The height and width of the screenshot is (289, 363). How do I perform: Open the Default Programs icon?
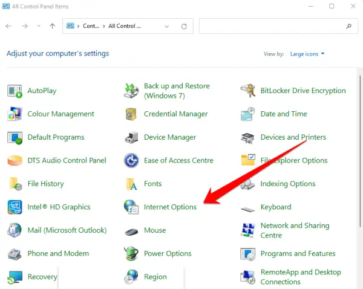pyautogui.click(x=15, y=137)
